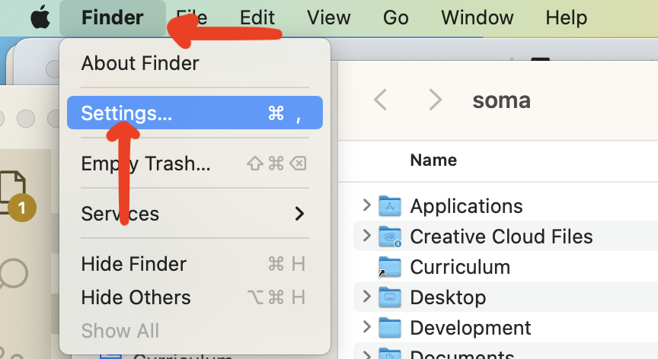The height and width of the screenshot is (359, 658).
Task: Go forward in the Finder window
Action: [x=435, y=100]
